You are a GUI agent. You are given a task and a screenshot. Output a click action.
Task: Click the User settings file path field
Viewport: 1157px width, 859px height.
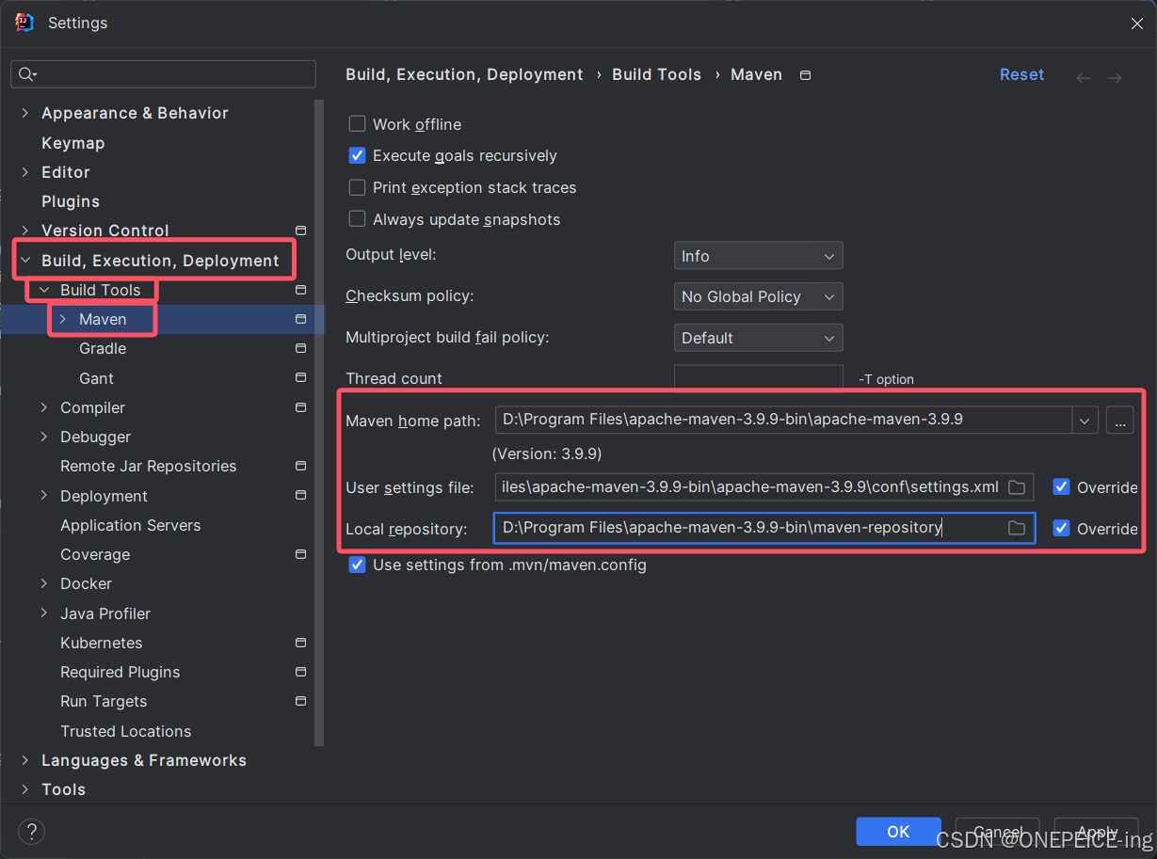(x=763, y=486)
